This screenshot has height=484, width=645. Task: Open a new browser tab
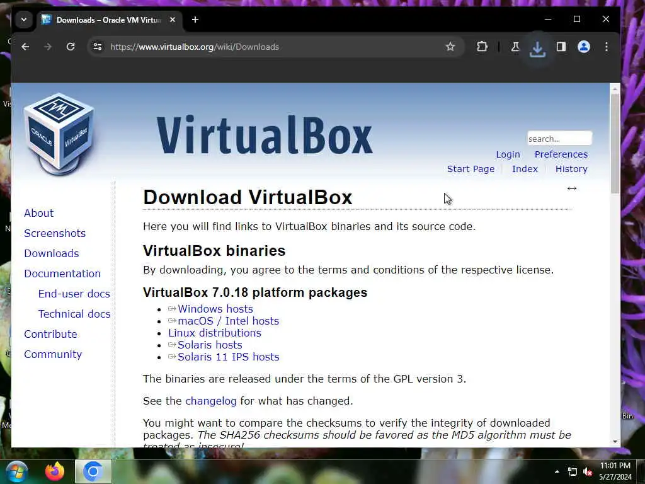click(x=195, y=20)
